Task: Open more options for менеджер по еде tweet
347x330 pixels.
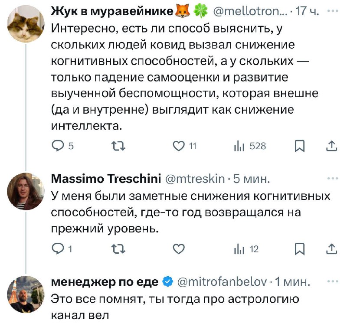Action: [332, 281]
